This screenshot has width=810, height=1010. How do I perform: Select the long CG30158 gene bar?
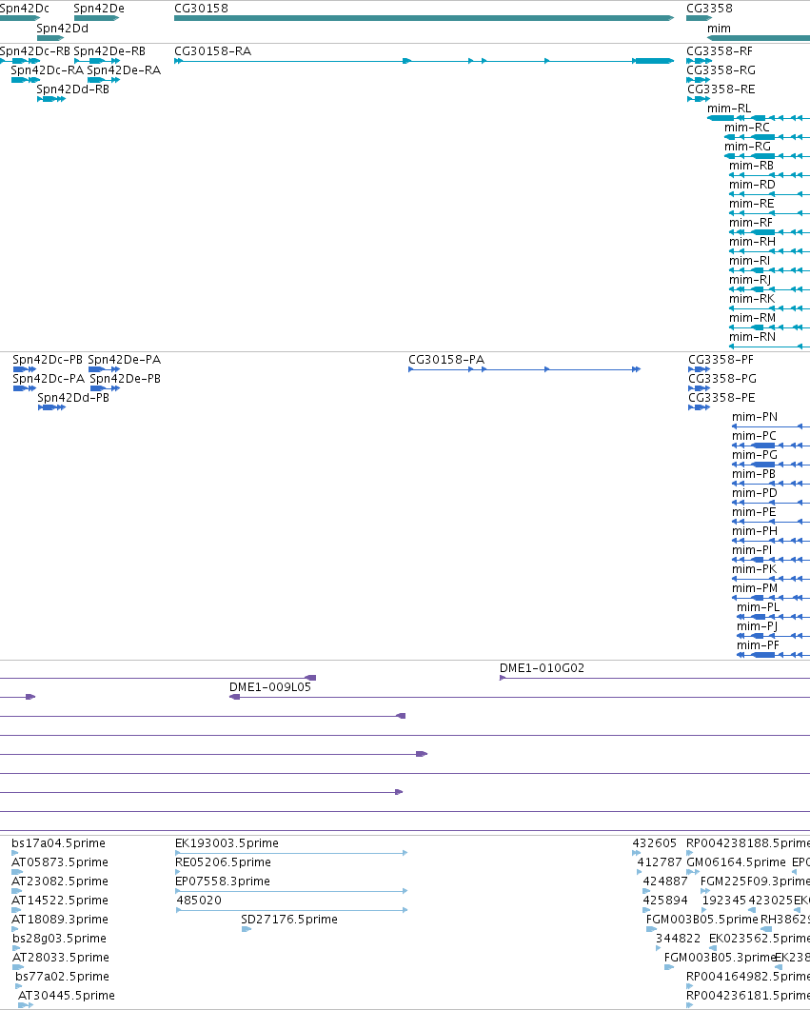click(424, 18)
